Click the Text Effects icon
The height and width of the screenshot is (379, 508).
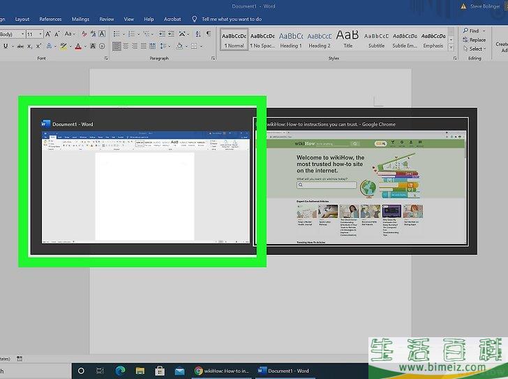[49, 46]
